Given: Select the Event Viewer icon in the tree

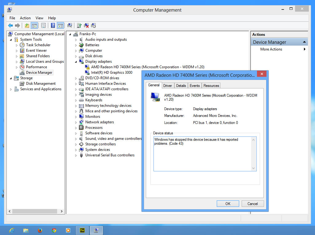Looking at the screenshot, I should pyautogui.click(x=22, y=50).
